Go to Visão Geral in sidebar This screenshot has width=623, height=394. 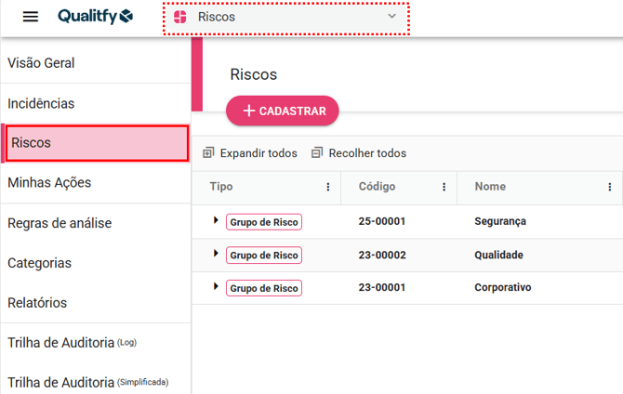tap(41, 63)
